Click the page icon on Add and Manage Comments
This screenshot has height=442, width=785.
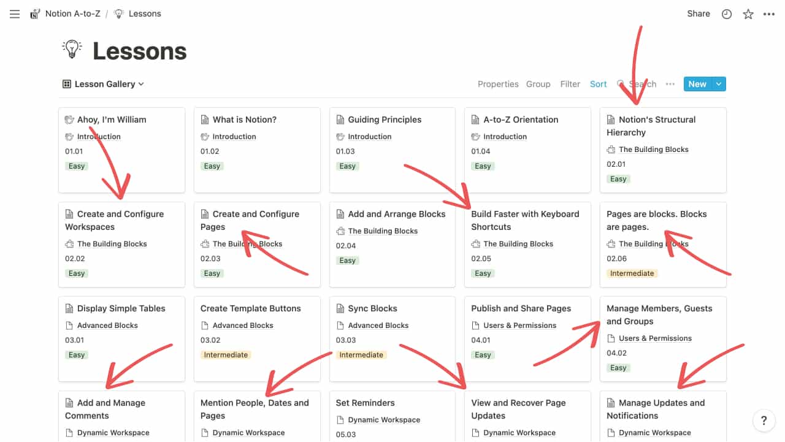pos(69,403)
